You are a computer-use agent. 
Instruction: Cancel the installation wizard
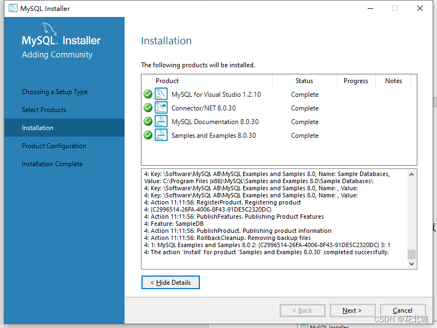click(x=403, y=311)
